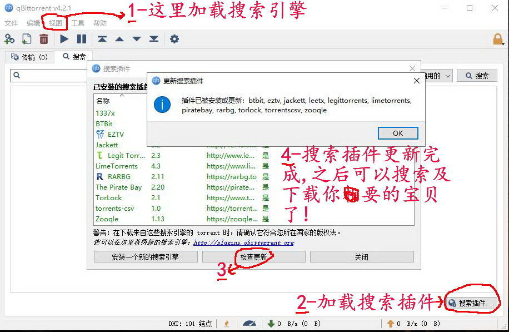Click the RARBG plugin icon
This screenshot has height=332, width=509.
tap(99, 176)
